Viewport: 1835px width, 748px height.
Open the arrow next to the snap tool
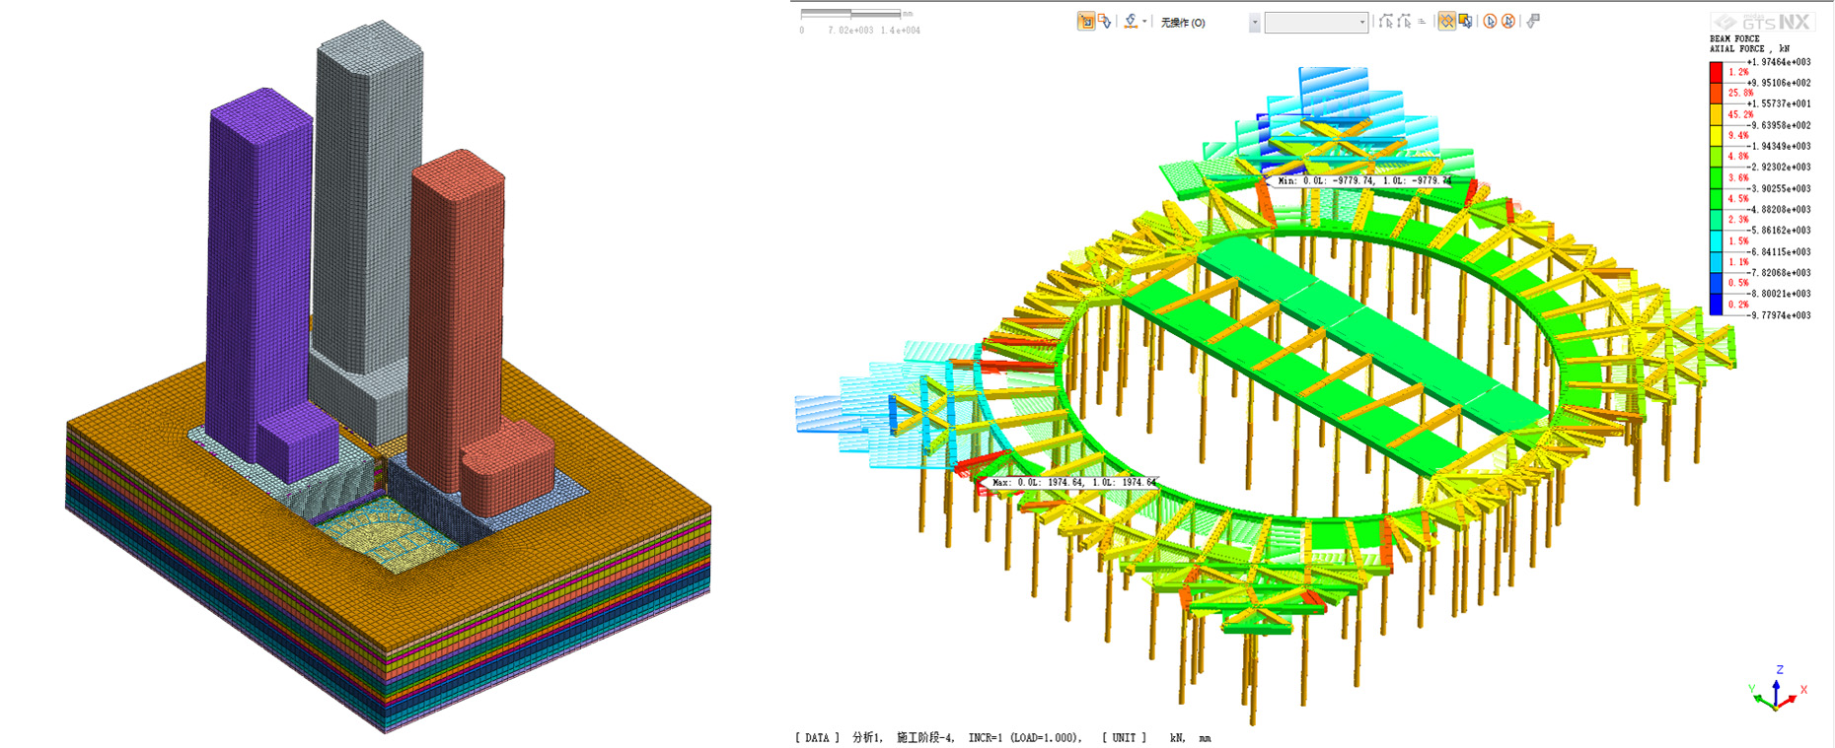(x=1144, y=22)
